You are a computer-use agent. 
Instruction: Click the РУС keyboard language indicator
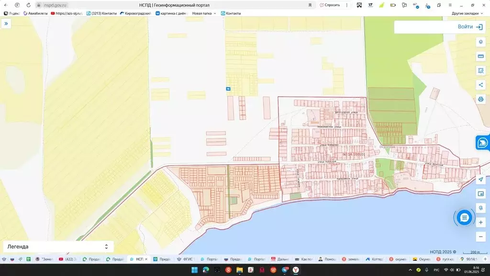pyautogui.click(x=436, y=270)
